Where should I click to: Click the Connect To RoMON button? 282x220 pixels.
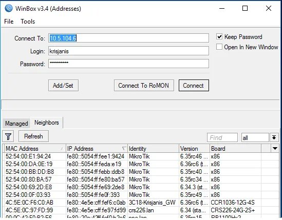click(144, 86)
